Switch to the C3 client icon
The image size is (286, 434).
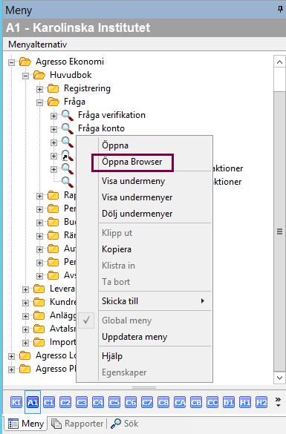coord(82,402)
